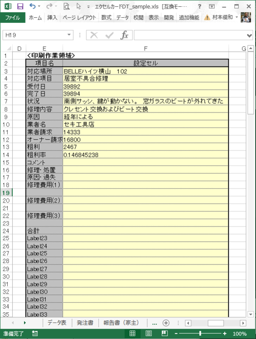Switch to Page Break Preview view
Viewport: 256px width, 339px height.
tap(165, 333)
